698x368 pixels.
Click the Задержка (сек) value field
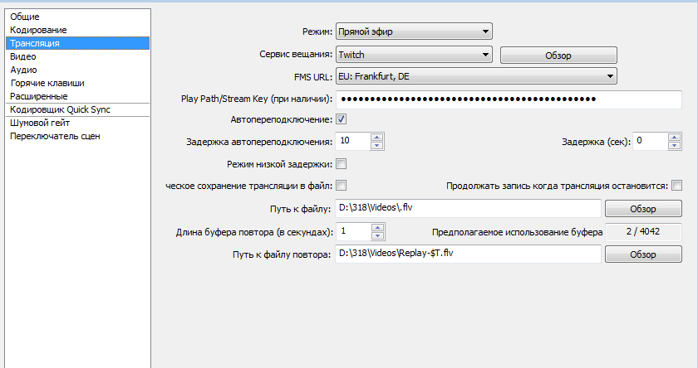651,141
